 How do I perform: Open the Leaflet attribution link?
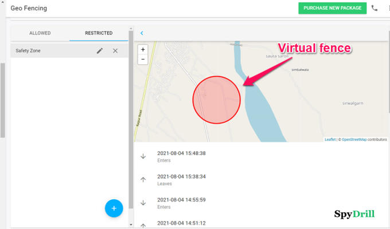pyautogui.click(x=330, y=139)
